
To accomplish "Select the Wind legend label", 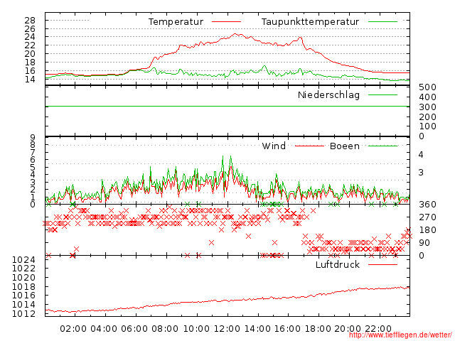I will tap(274, 146).
